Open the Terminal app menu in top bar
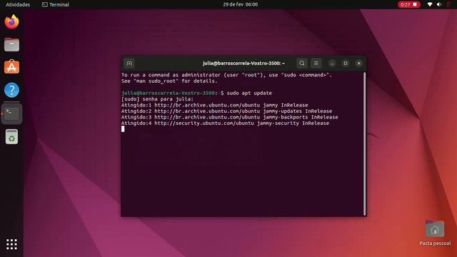457x257 pixels. click(x=56, y=4)
